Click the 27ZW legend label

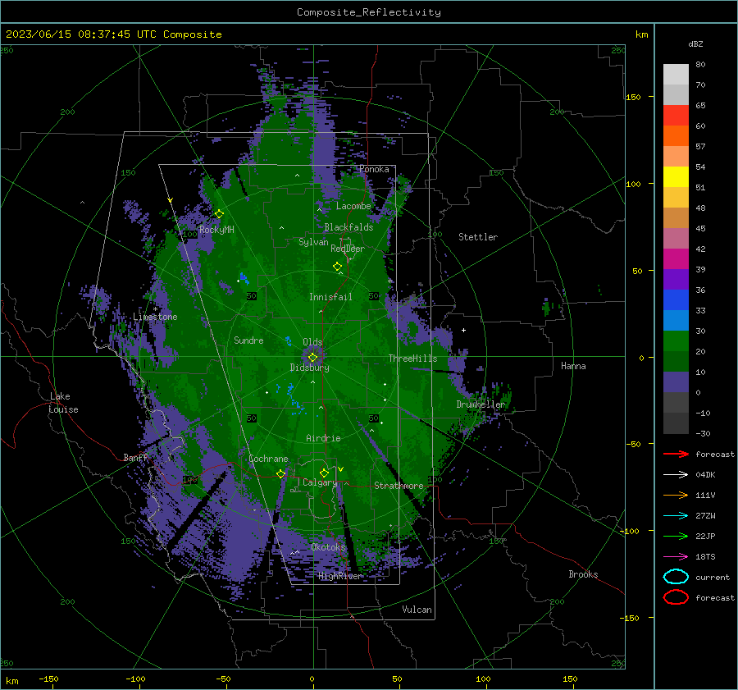click(705, 516)
